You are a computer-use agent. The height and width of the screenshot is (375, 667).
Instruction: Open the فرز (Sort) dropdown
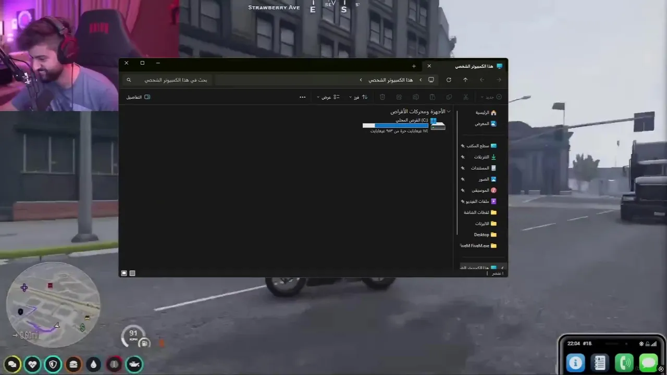click(358, 97)
